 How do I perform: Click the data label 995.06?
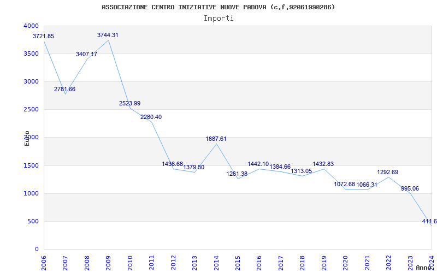click(410, 188)
